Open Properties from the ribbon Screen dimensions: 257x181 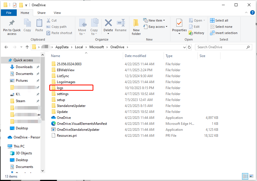tap(179, 27)
